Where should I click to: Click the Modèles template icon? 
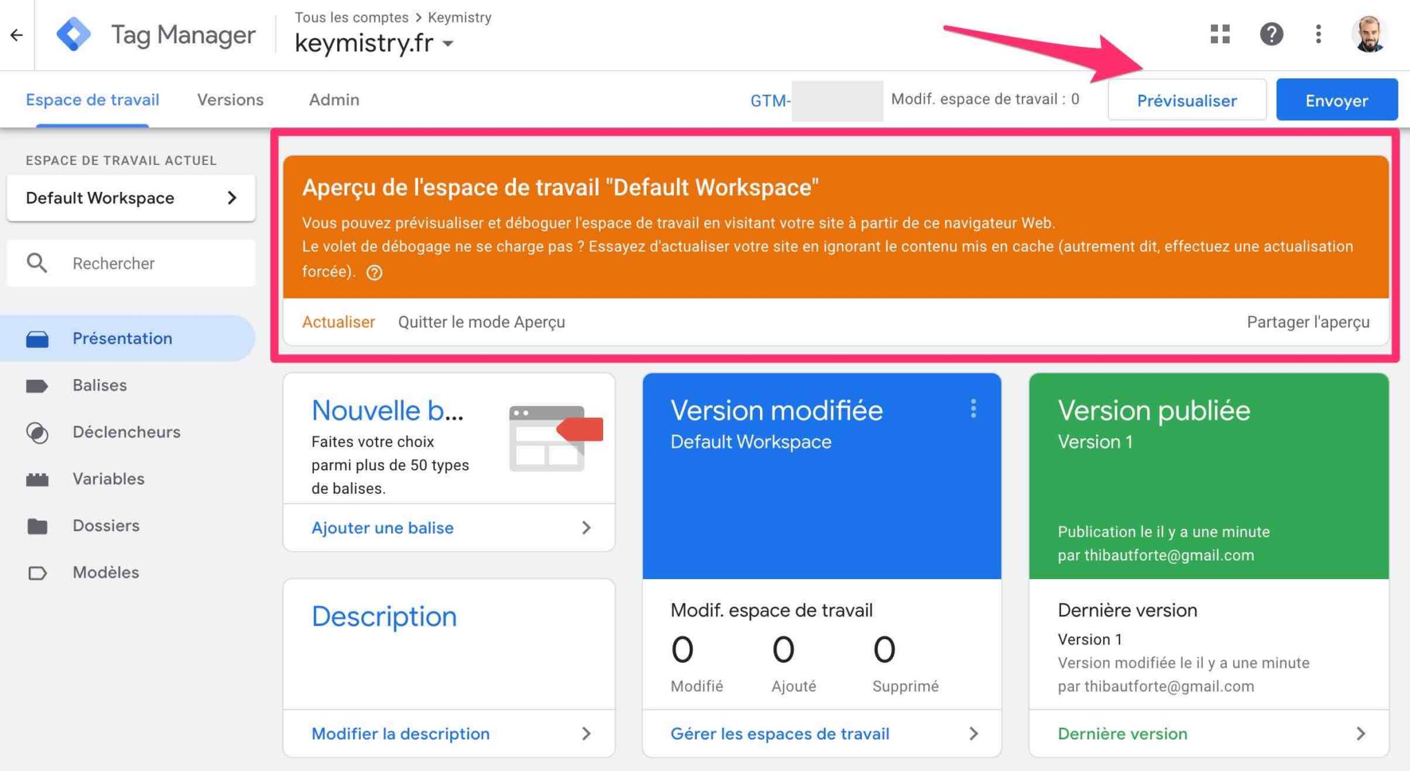coord(37,572)
